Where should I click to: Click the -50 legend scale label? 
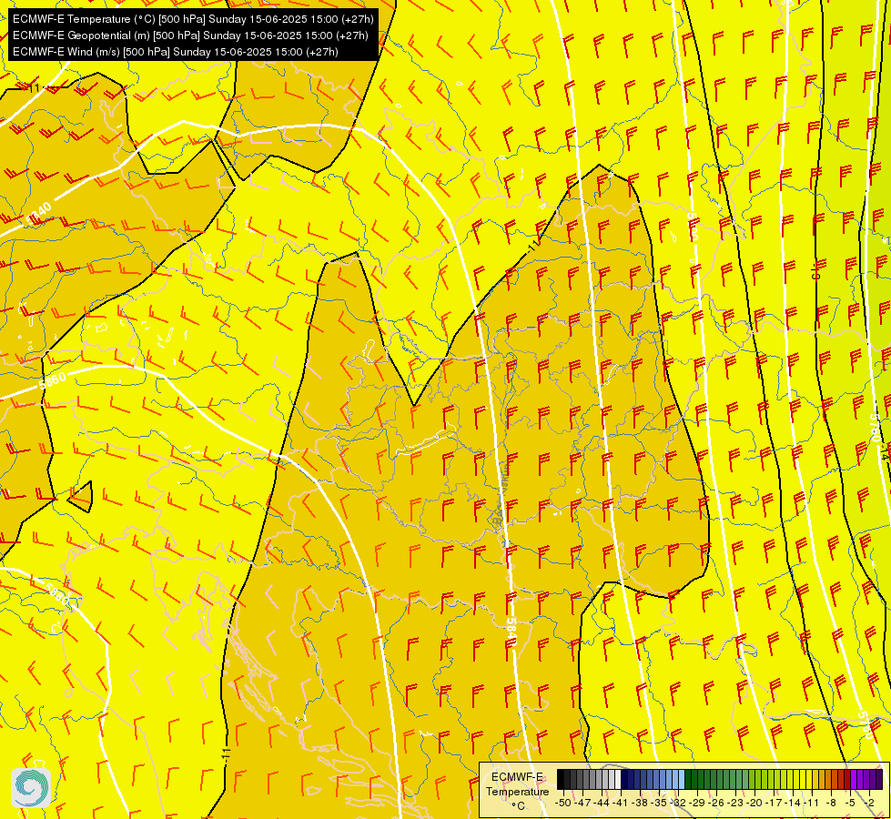(x=563, y=803)
